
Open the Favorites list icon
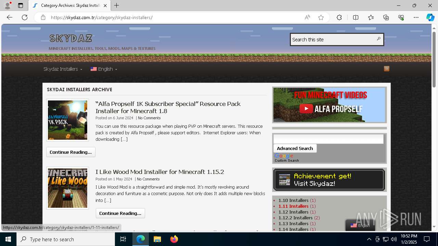tap(371, 17)
